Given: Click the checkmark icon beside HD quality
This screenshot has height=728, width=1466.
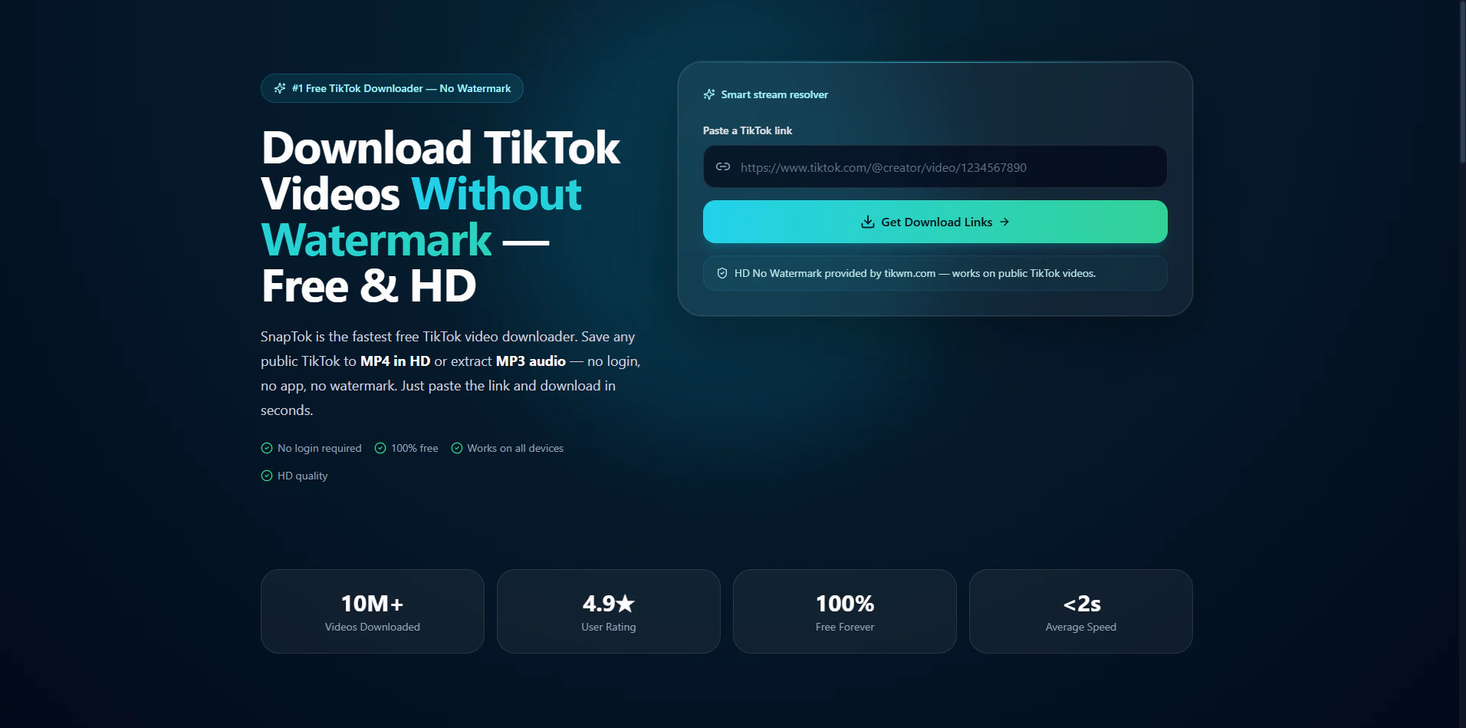Looking at the screenshot, I should (267, 476).
